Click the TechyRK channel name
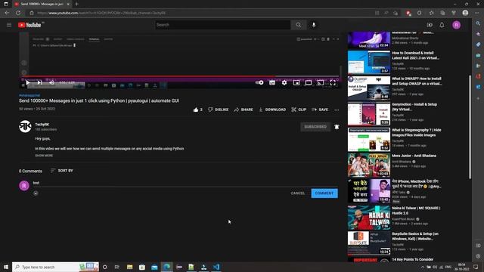The width and height of the screenshot is (484, 272). point(42,124)
